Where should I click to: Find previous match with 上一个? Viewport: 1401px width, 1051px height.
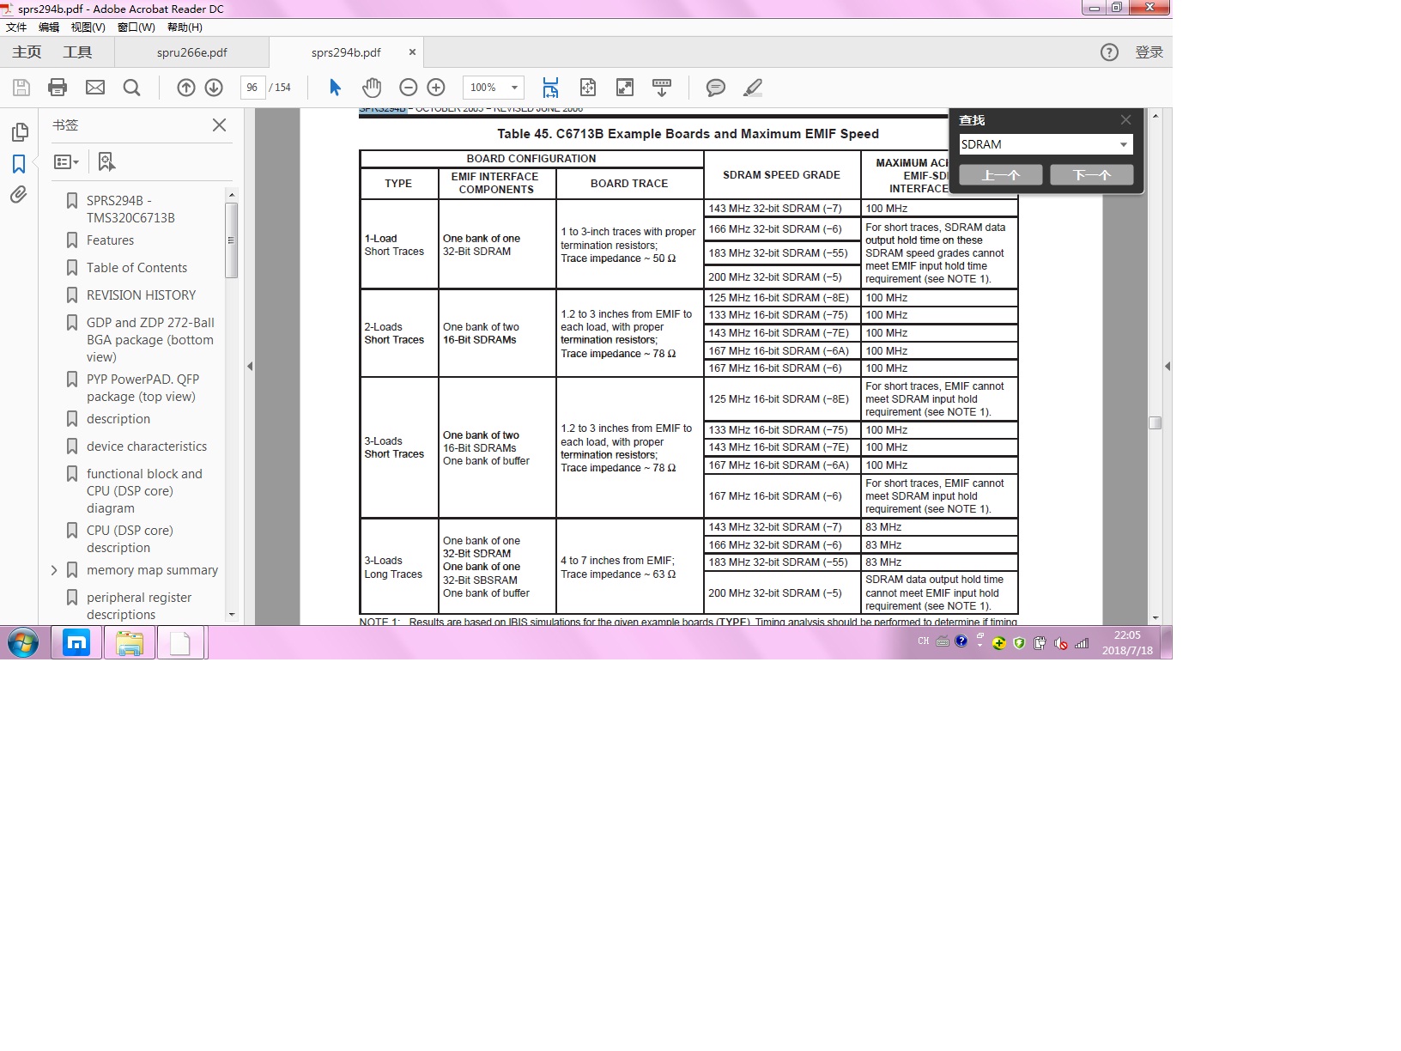pyautogui.click(x=1001, y=175)
